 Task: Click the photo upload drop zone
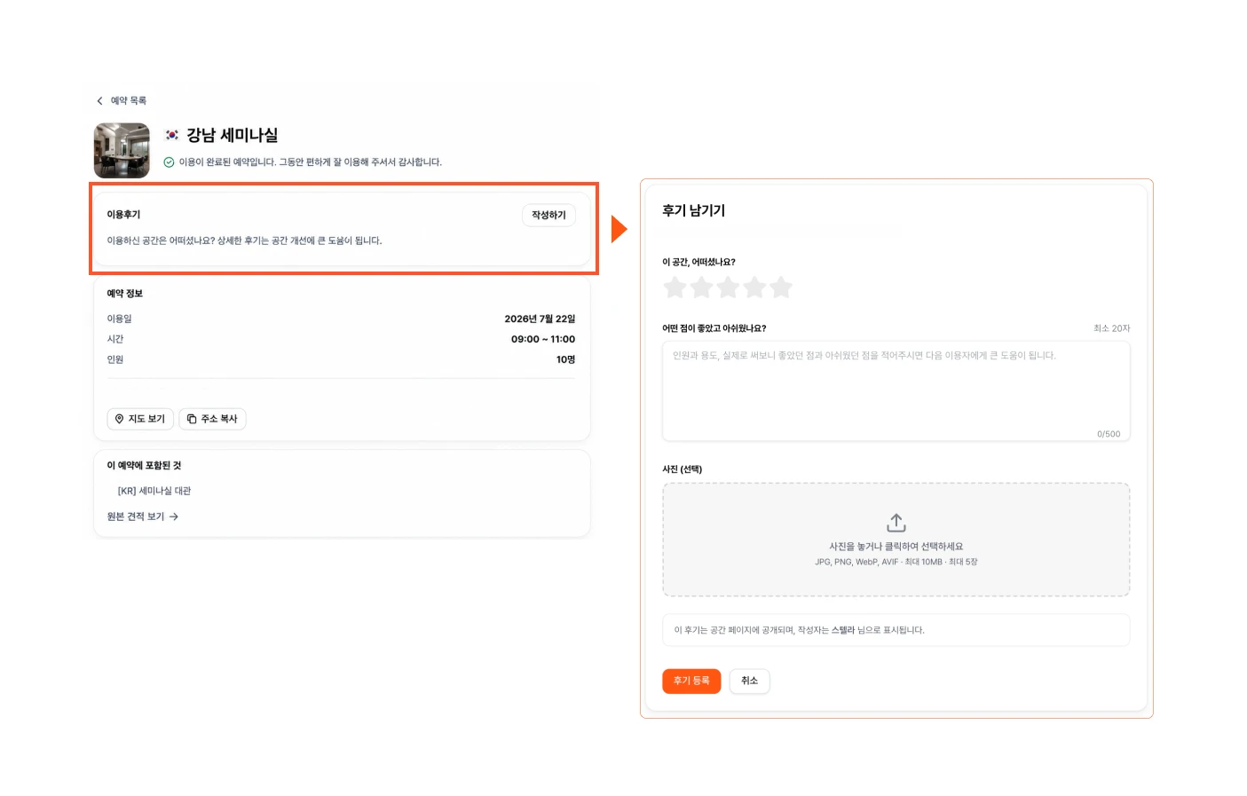[896, 540]
